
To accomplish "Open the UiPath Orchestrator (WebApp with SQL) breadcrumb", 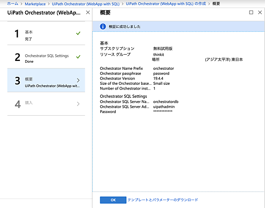I will (86, 4).
